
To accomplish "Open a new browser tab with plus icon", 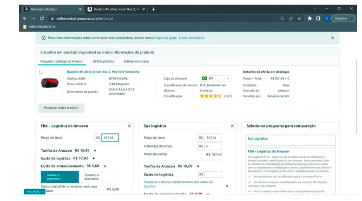I will tap(153, 9).
